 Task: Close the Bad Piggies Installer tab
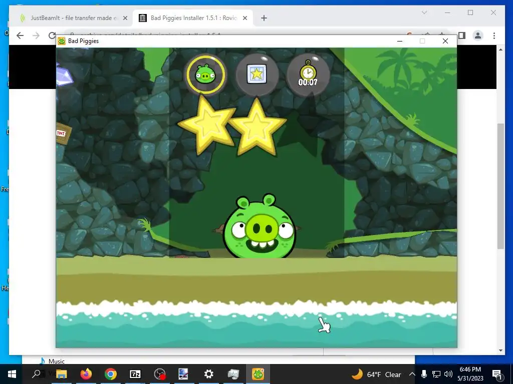click(x=244, y=18)
